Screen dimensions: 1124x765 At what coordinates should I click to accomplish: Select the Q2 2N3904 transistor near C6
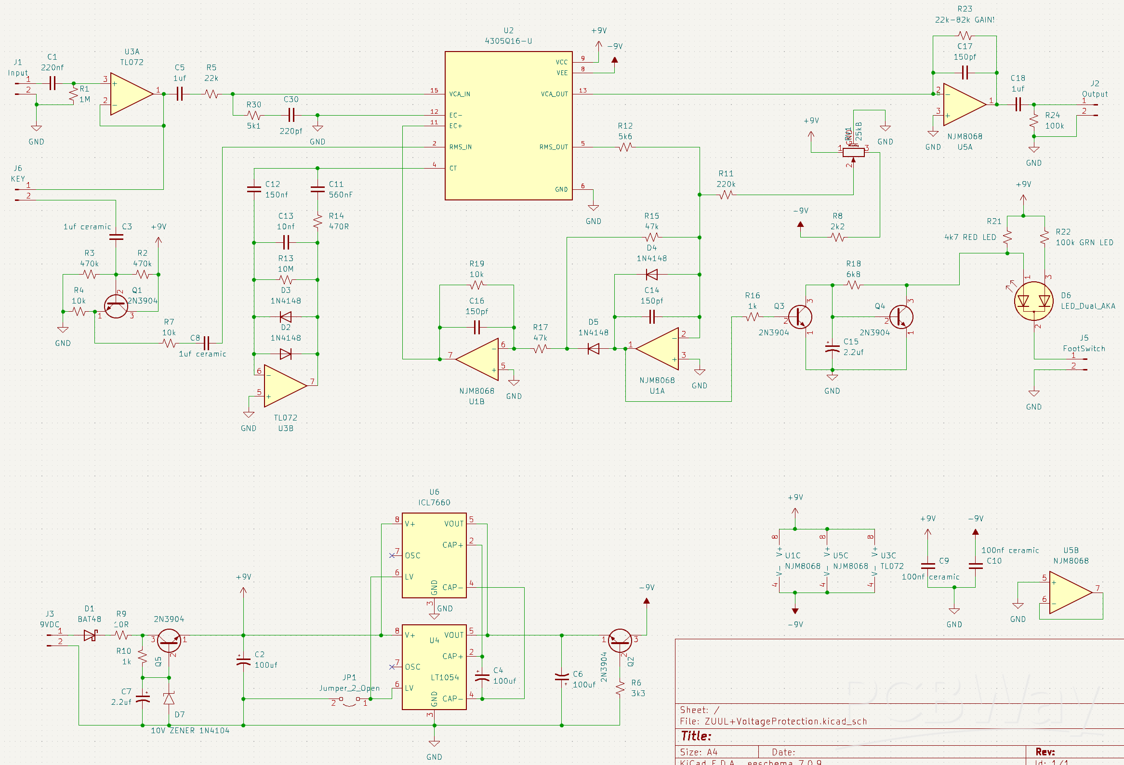(620, 641)
